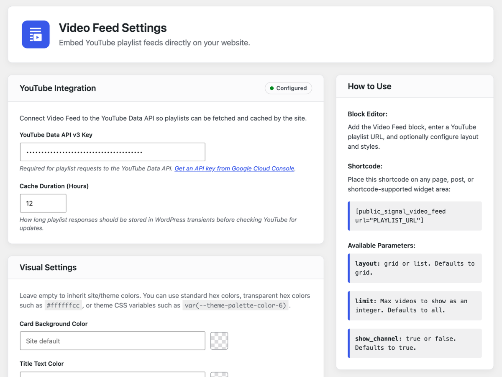Screen dimensions: 502x377
Task: Click the Block Editor: subheading
Action: 368,114
